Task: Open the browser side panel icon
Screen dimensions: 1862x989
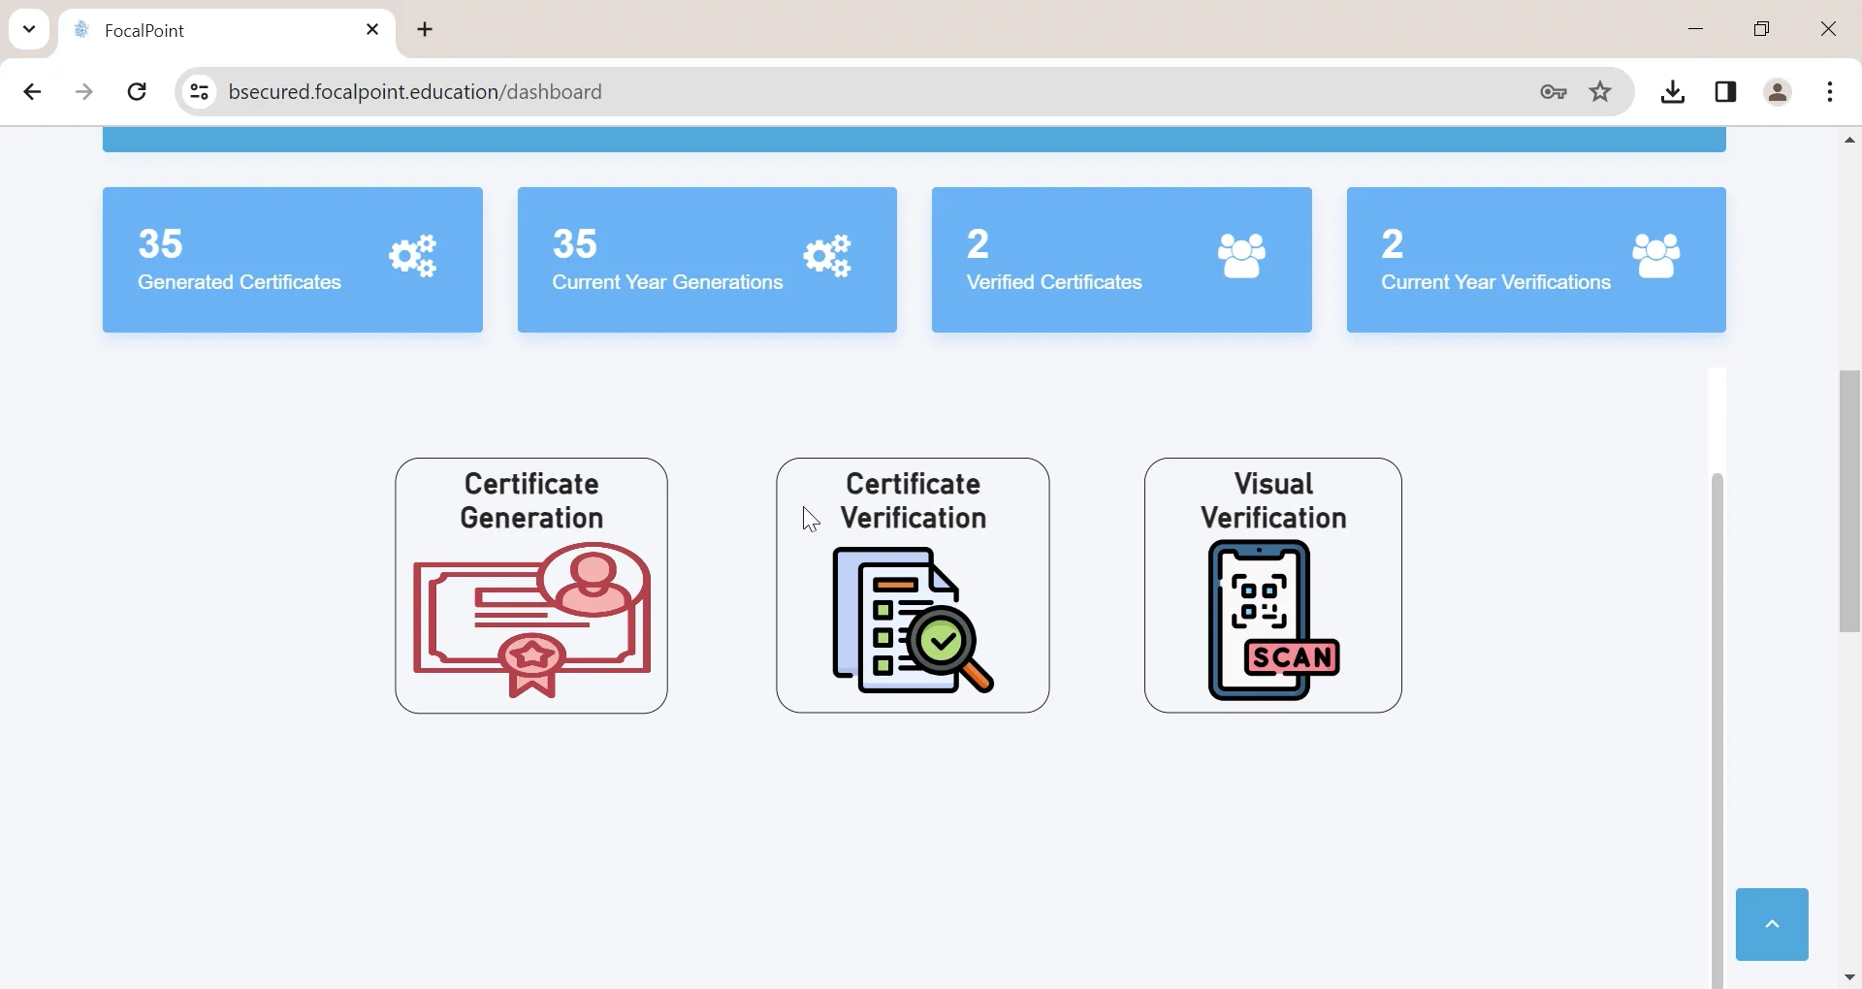Action: point(1726,91)
